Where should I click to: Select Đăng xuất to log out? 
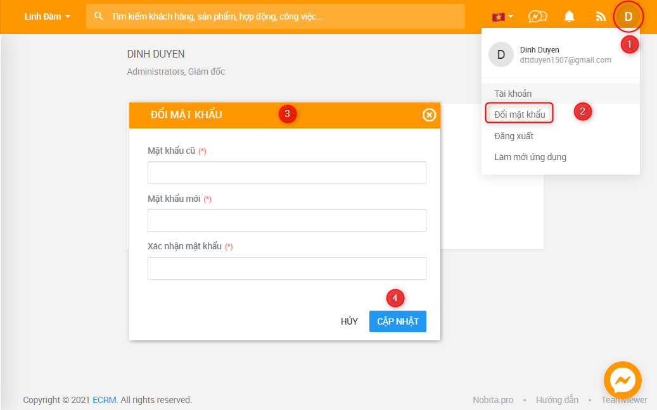click(514, 136)
